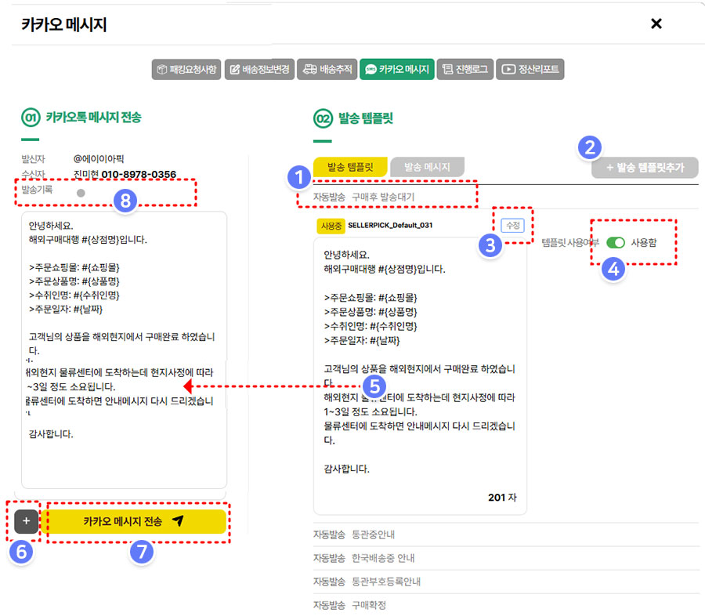Close the 카카오 메시지 dialog
Screen dimensions: 705x616
point(656,24)
